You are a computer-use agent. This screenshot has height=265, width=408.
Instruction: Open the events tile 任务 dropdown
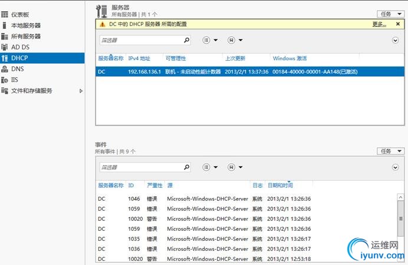coord(390,151)
